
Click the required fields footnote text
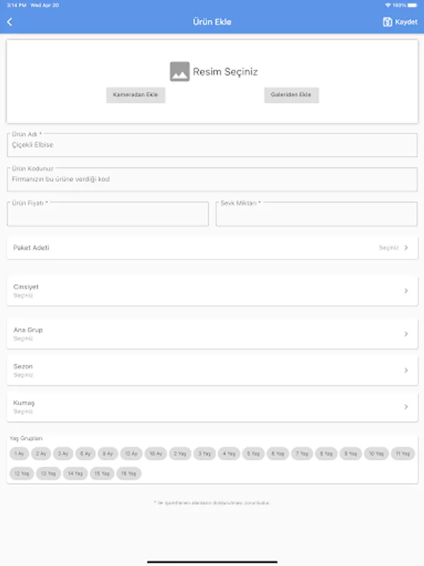click(212, 502)
